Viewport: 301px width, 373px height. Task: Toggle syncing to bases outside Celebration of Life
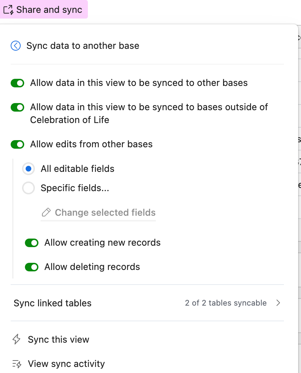(17, 107)
